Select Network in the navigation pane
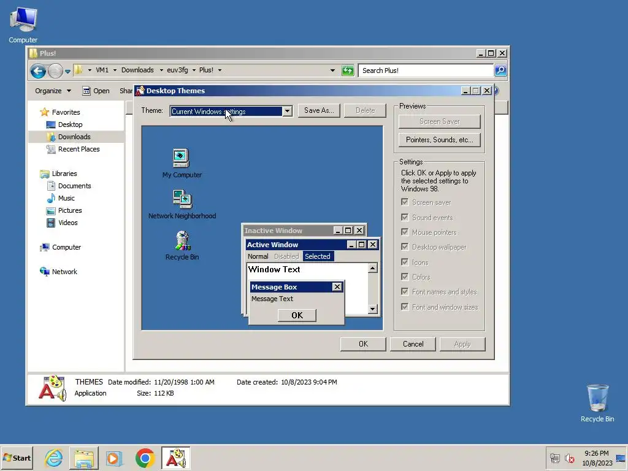The height and width of the screenshot is (471, 628). click(x=64, y=272)
